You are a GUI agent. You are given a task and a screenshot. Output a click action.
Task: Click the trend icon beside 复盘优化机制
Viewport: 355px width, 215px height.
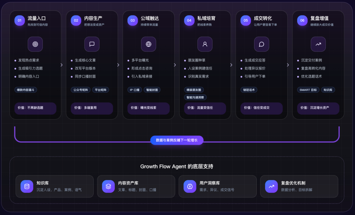[x=271, y=186]
